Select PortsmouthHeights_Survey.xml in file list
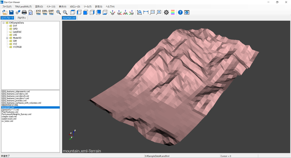 tap(16, 114)
